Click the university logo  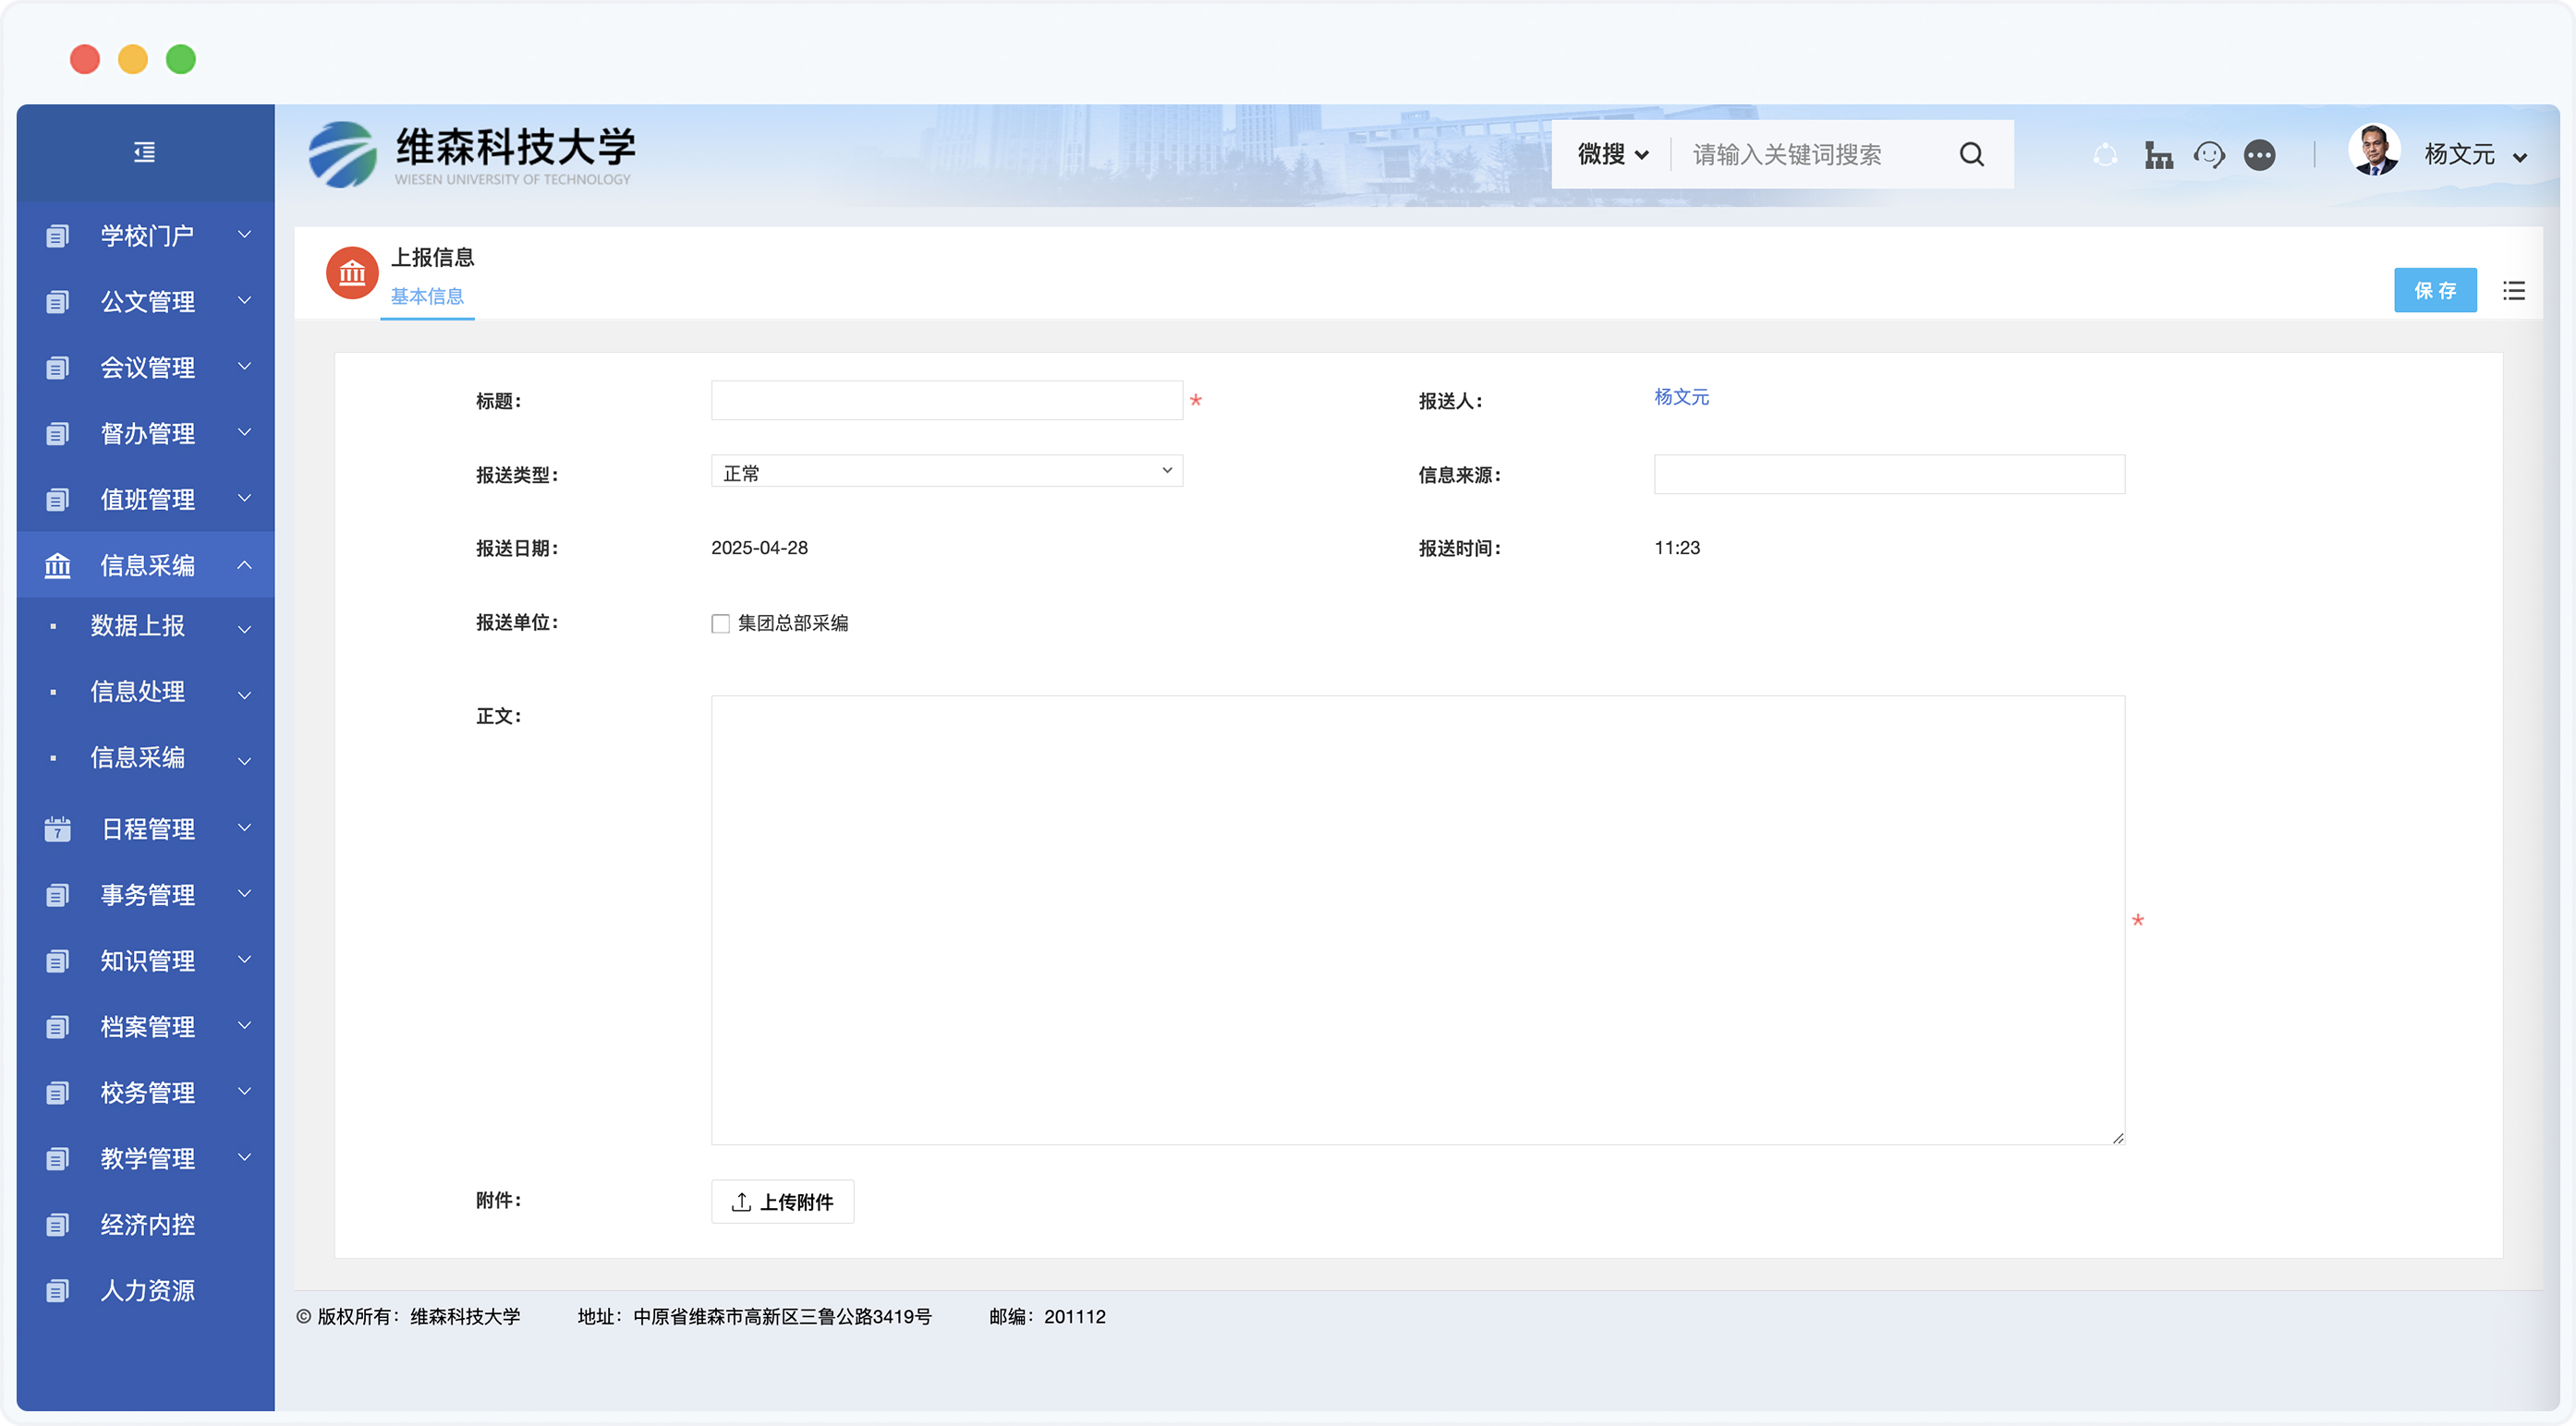(343, 155)
